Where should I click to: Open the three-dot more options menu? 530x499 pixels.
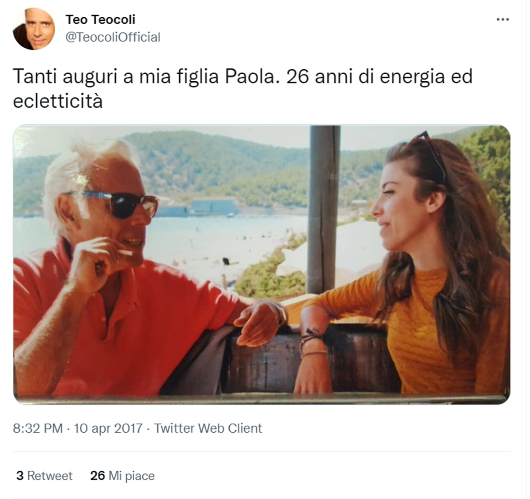(x=503, y=19)
